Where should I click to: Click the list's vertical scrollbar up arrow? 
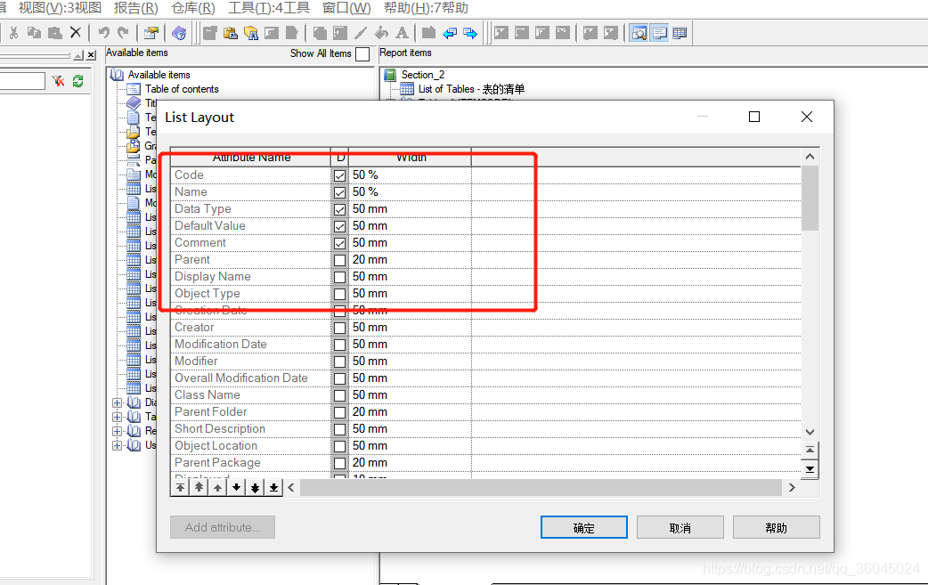(x=810, y=157)
